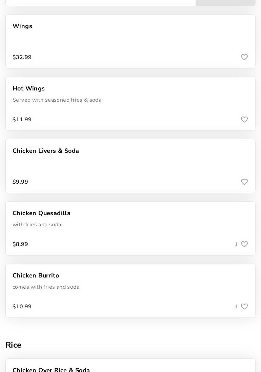Heart the Chicken Burrito item
Viewport: 261px width, 372px height.
tap(244, 307)
